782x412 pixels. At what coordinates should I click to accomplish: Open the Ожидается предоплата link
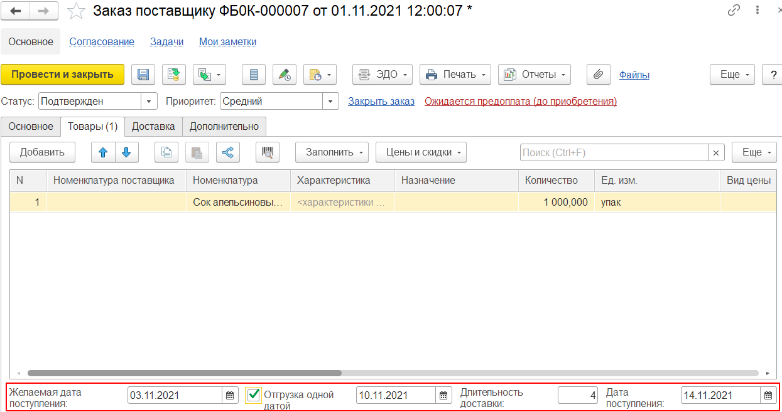tap(521, 101)
